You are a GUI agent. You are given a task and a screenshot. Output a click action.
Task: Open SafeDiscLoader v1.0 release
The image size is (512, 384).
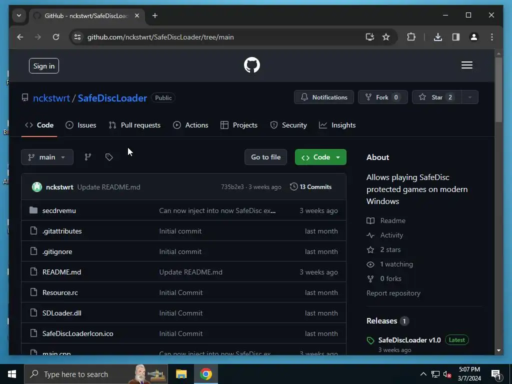pyautogui.click(x=409, y=340)
